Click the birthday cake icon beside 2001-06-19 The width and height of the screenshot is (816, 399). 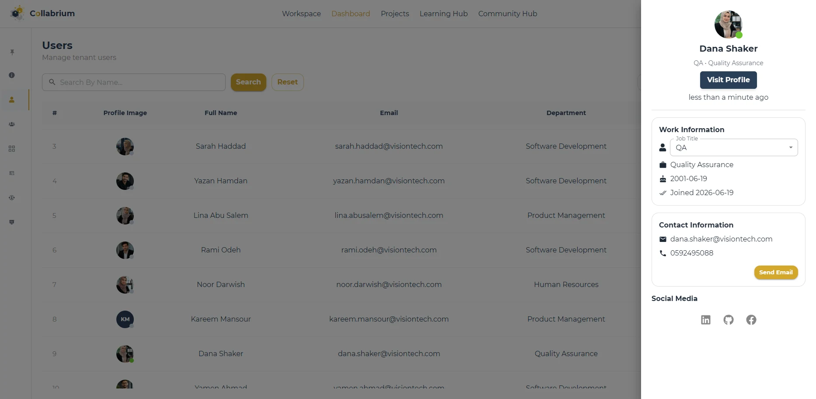(x=663, y=179)
